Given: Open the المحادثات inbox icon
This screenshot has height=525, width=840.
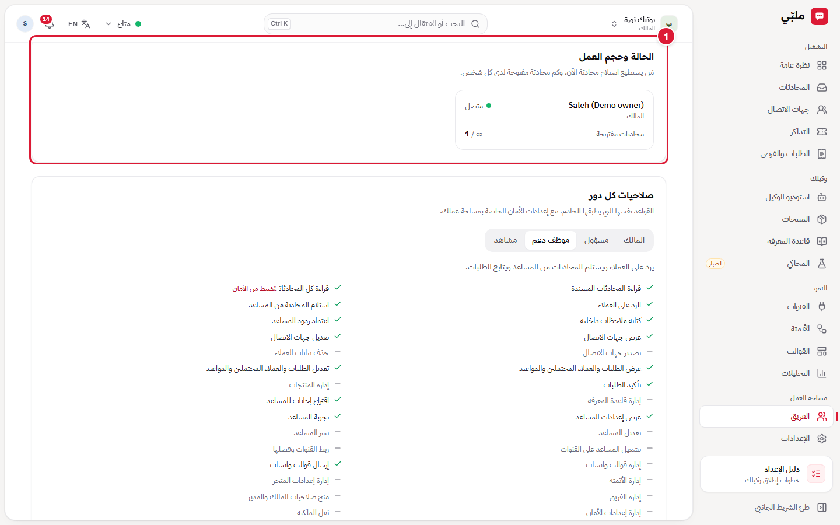Looking at the screenshot, I should click(x=822, y=87).
